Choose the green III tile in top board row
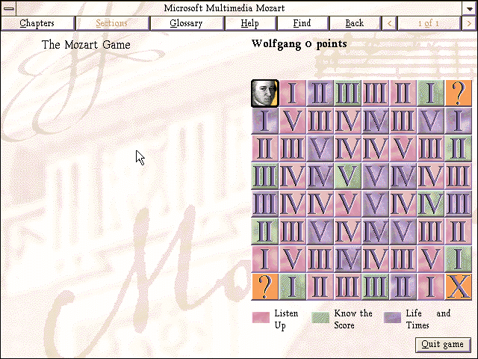478x359 pixels. point(347,93)
